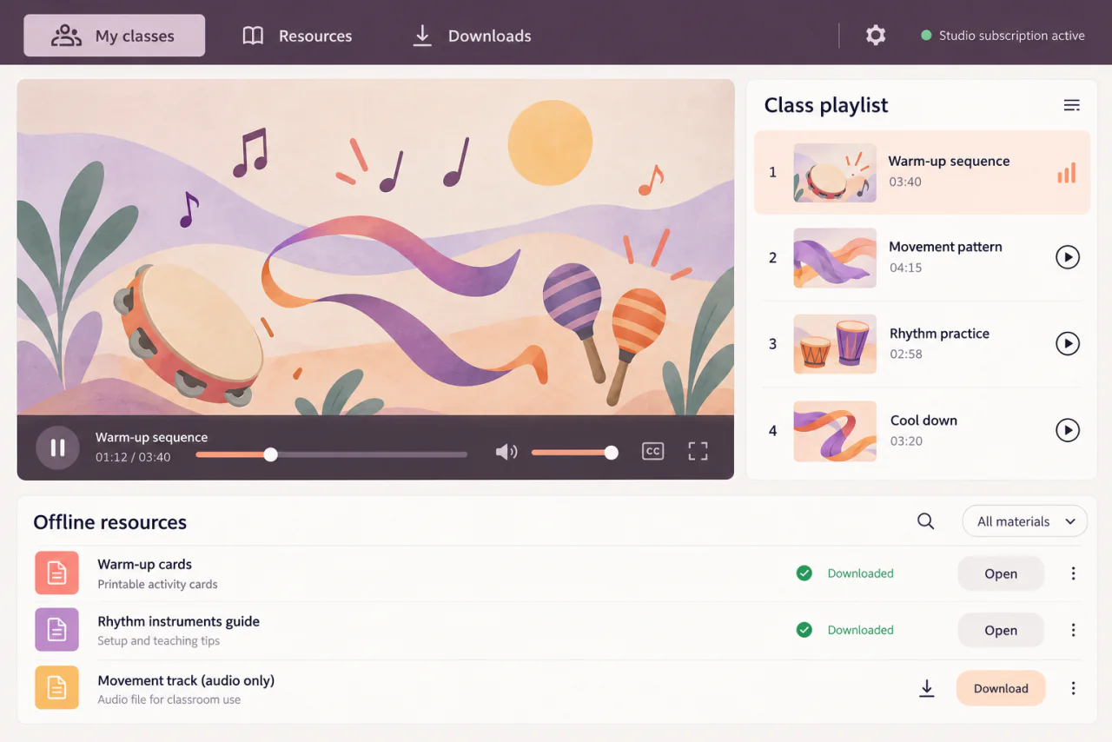Click Warm-up cards downloaded checkmark icon
Viewport: 1112px width, 742px height.
[804, 573]
